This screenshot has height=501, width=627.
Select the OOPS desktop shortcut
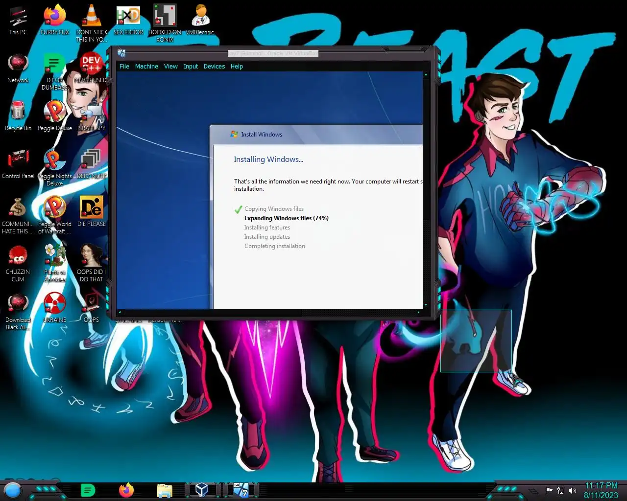(92, 308)
